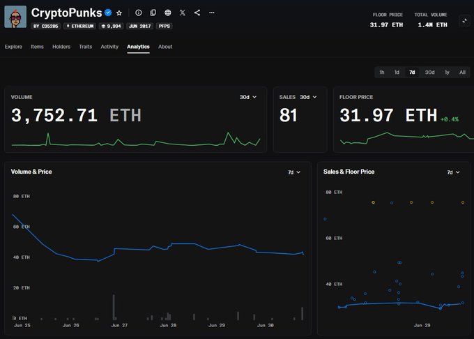
Task: Favorite the collection with the star icon
Action: pyautogui.click(x=119, y=13)
